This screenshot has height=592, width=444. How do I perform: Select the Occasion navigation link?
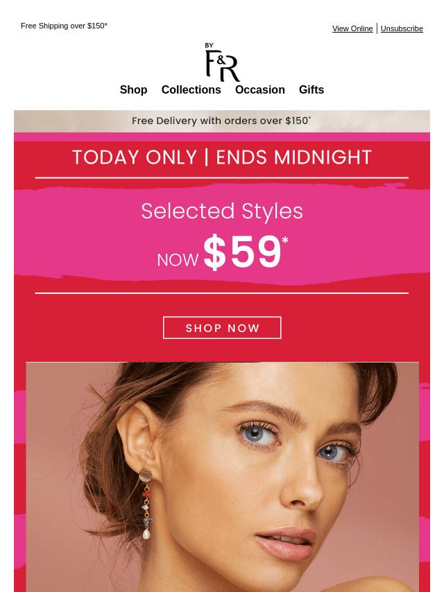pyautogui.click(x=259, y=90)
